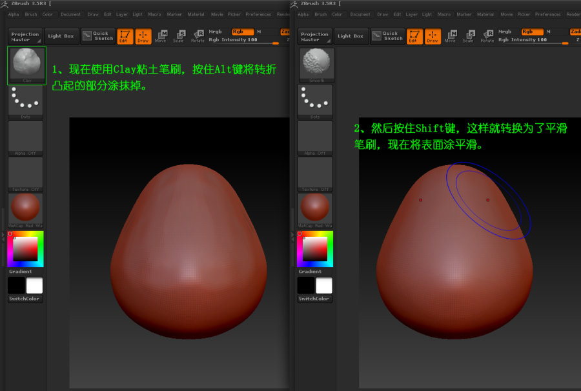
Task: Select white main color swatch in right window
Action: [324, 285]
